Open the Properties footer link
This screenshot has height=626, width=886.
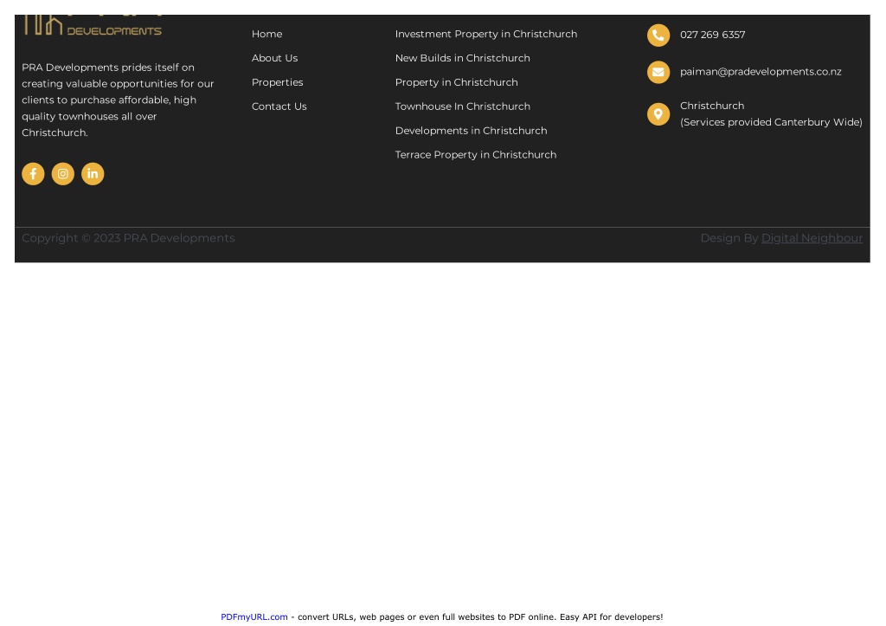[x=278, y=82]
